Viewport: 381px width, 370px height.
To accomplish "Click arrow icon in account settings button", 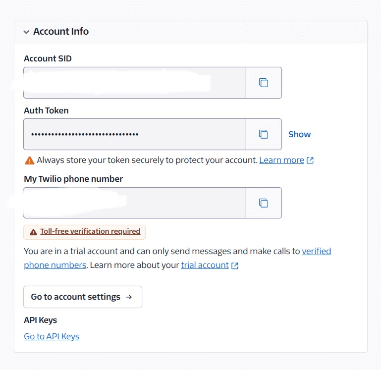I will (x=129, y=297).
